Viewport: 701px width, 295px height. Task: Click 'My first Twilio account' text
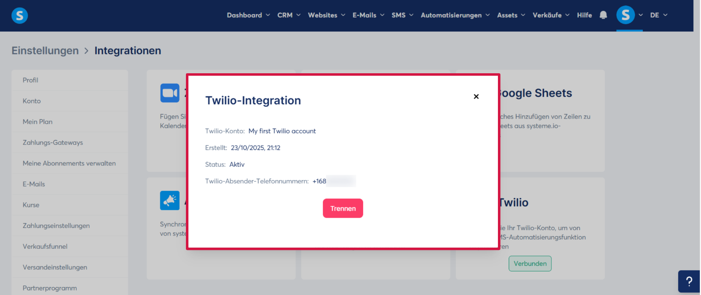282,131
